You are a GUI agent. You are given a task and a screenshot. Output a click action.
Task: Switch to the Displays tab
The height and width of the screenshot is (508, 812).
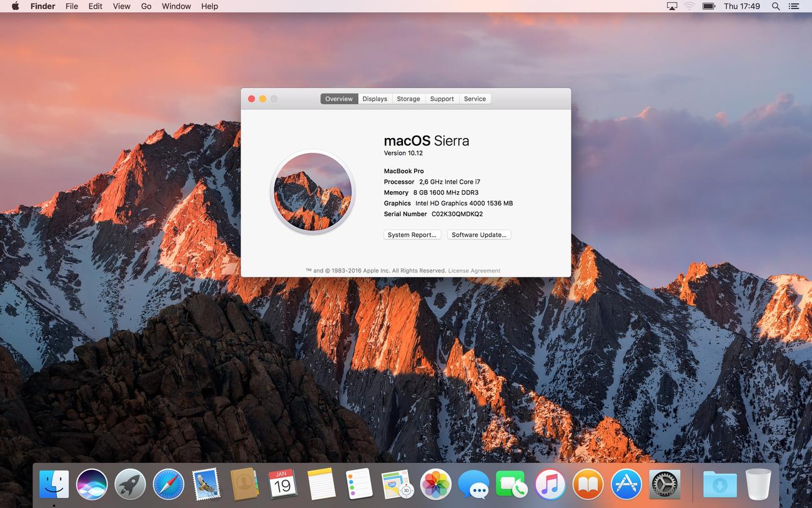[375, 99]
